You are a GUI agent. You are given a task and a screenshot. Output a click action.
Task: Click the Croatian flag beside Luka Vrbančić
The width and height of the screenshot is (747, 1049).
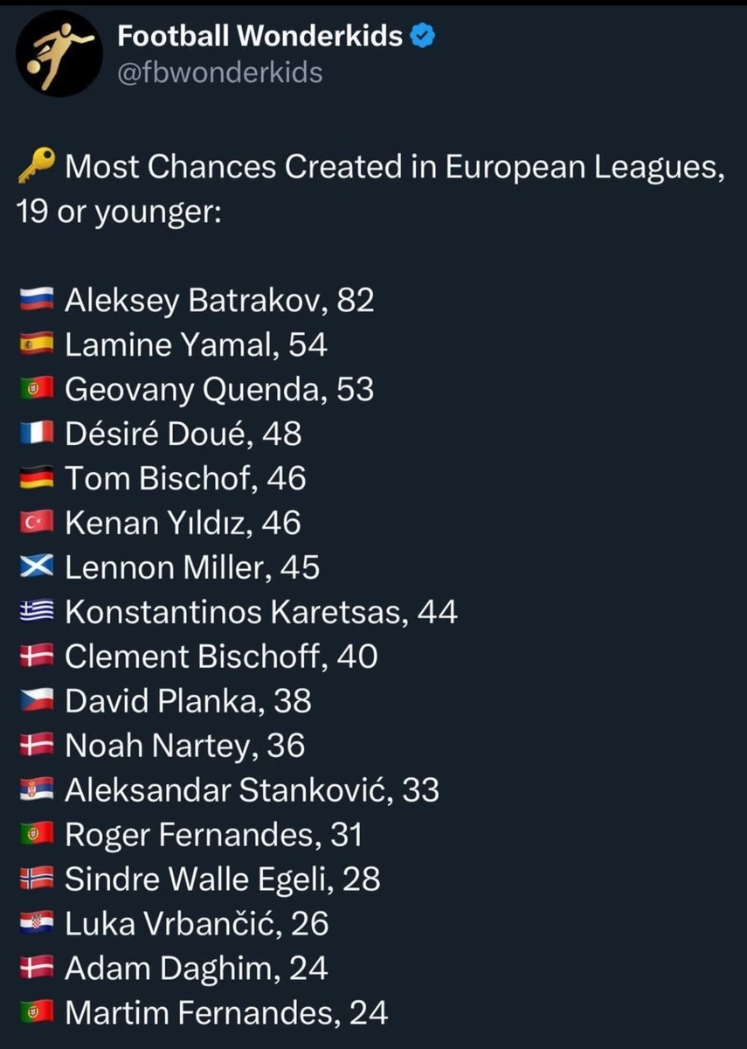tap(37, 924)
